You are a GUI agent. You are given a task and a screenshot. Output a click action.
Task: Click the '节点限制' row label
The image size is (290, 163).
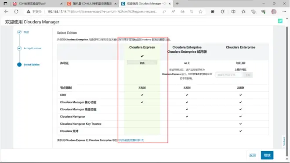coord(65,88)
